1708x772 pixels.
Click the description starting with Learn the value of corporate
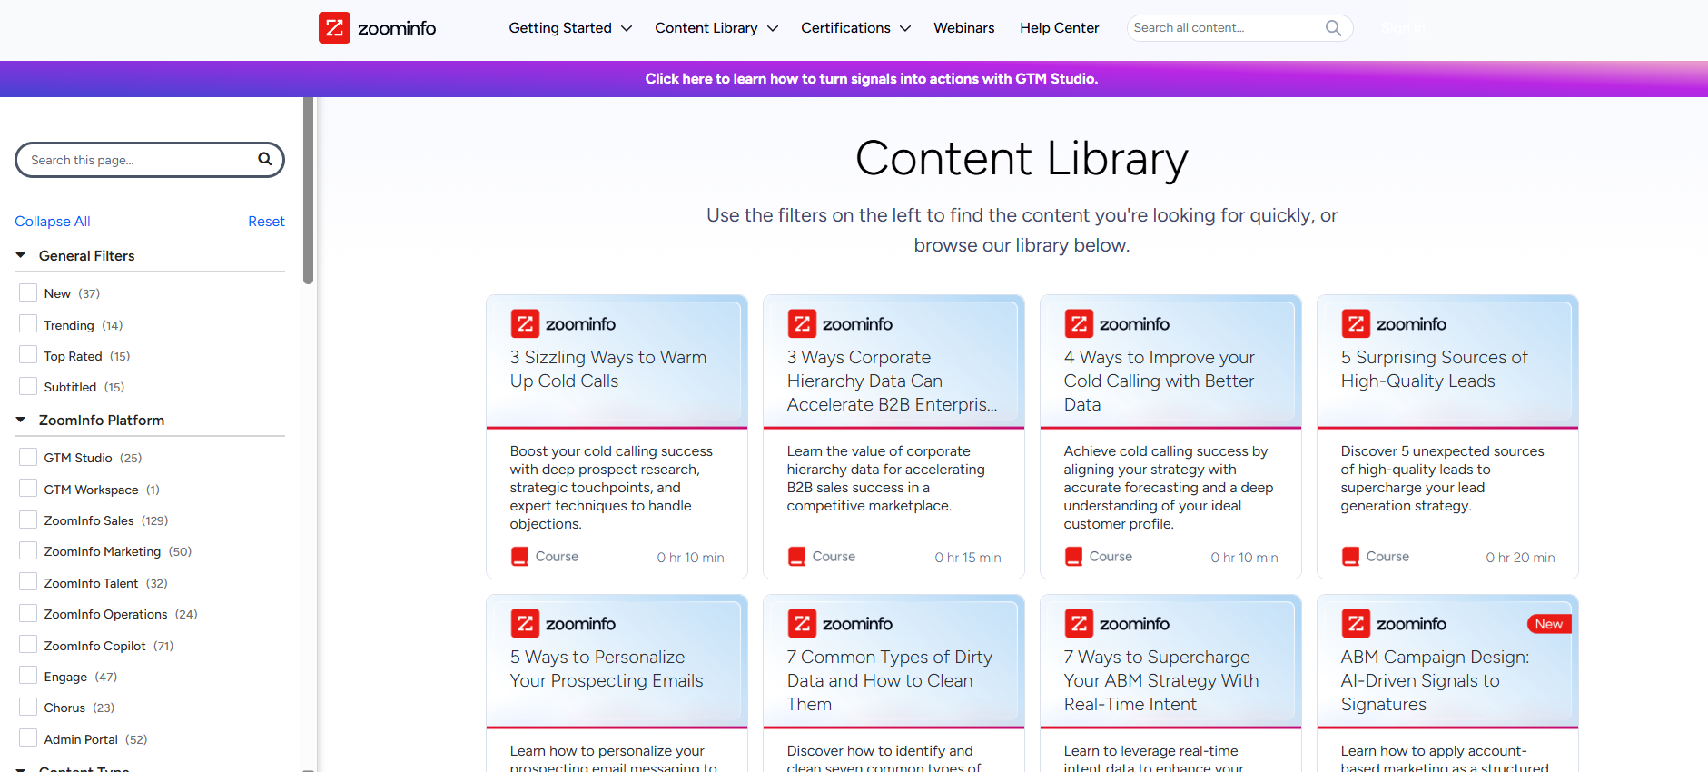pos(886,479)
